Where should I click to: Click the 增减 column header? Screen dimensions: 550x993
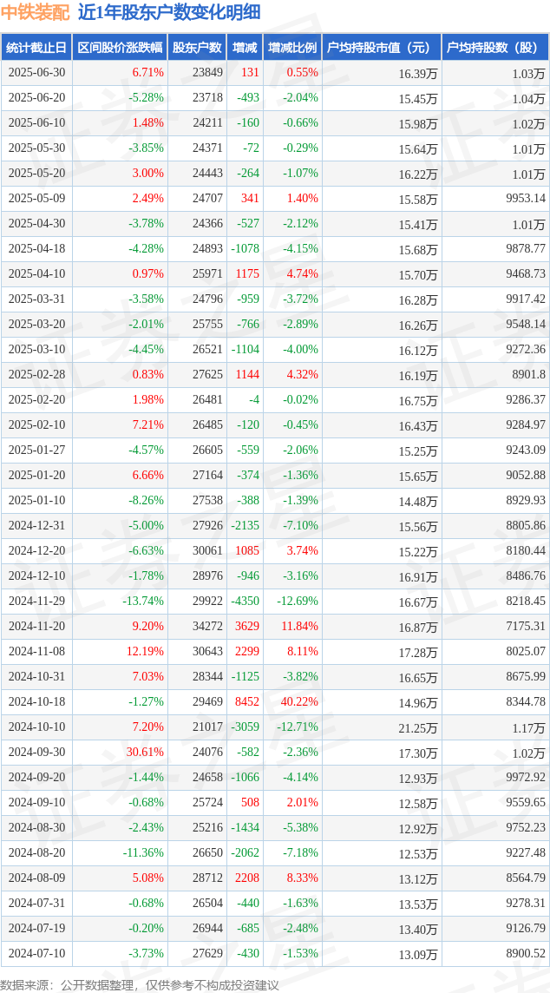tap(245, 48)
